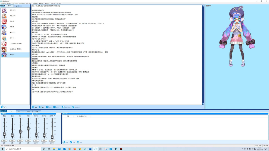Viewport: 269px width, 151px height.
Task: Click the 音量 volume slider handle
Action: (4, 135)
